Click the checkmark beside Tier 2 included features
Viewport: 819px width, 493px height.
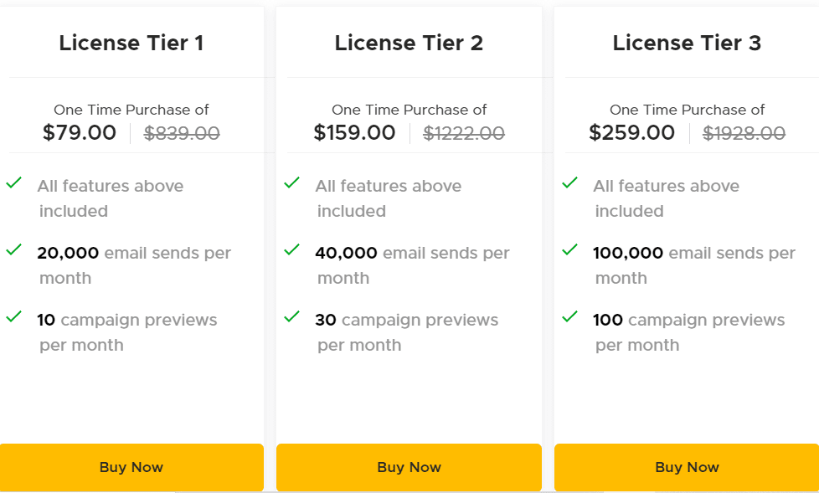point(292,182)
